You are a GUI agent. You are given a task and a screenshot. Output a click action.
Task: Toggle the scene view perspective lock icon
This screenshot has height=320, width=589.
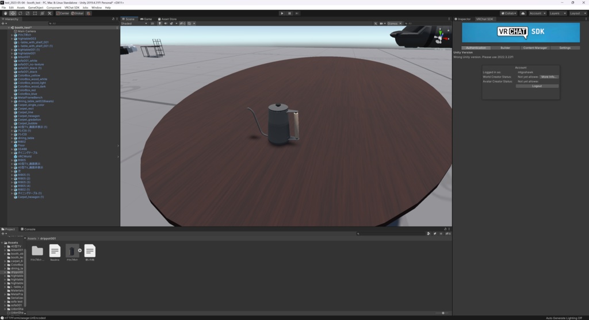pos(448,30)
